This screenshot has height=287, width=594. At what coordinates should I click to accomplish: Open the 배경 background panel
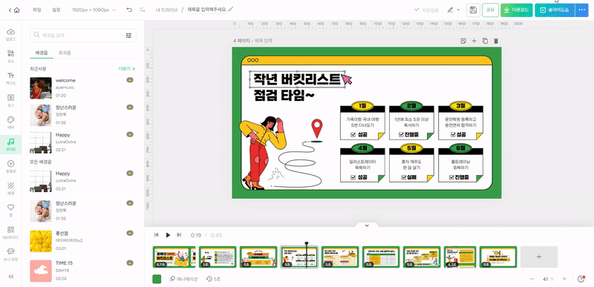pos(10,188)
